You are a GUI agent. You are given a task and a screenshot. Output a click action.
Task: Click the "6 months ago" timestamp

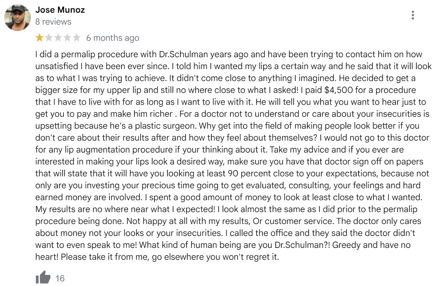112,38
